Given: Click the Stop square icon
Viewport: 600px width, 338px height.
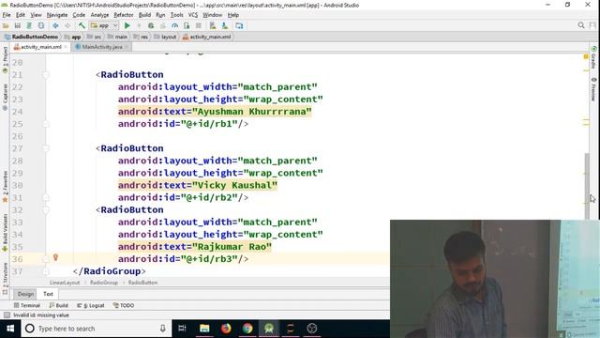Looking at the screenshot, I should click(198, 25).
